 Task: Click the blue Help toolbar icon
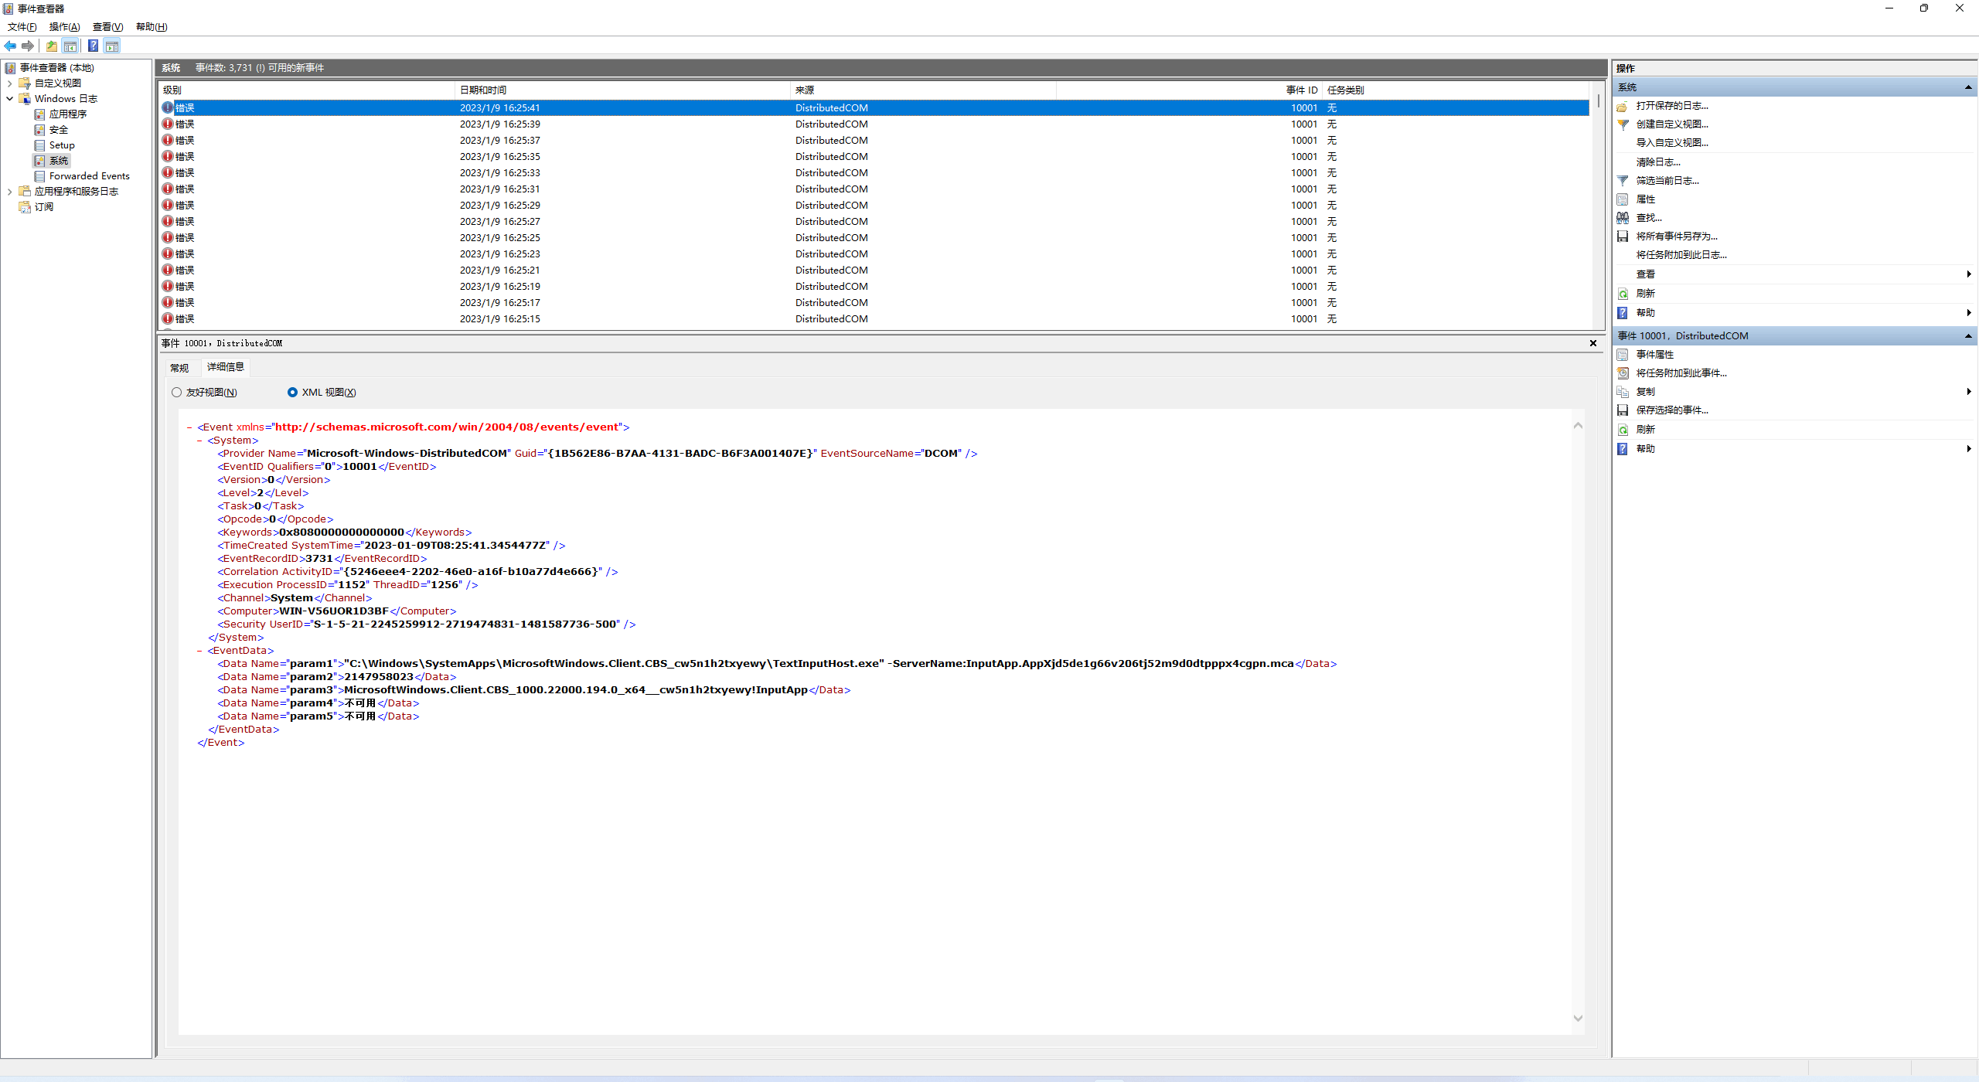pos(93,46)
